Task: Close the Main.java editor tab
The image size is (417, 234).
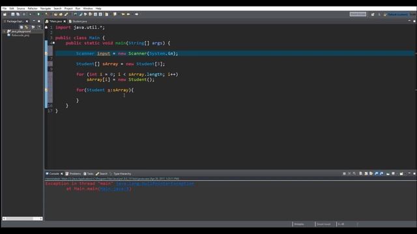Action: pyautogui.click(x=65, y=21)
